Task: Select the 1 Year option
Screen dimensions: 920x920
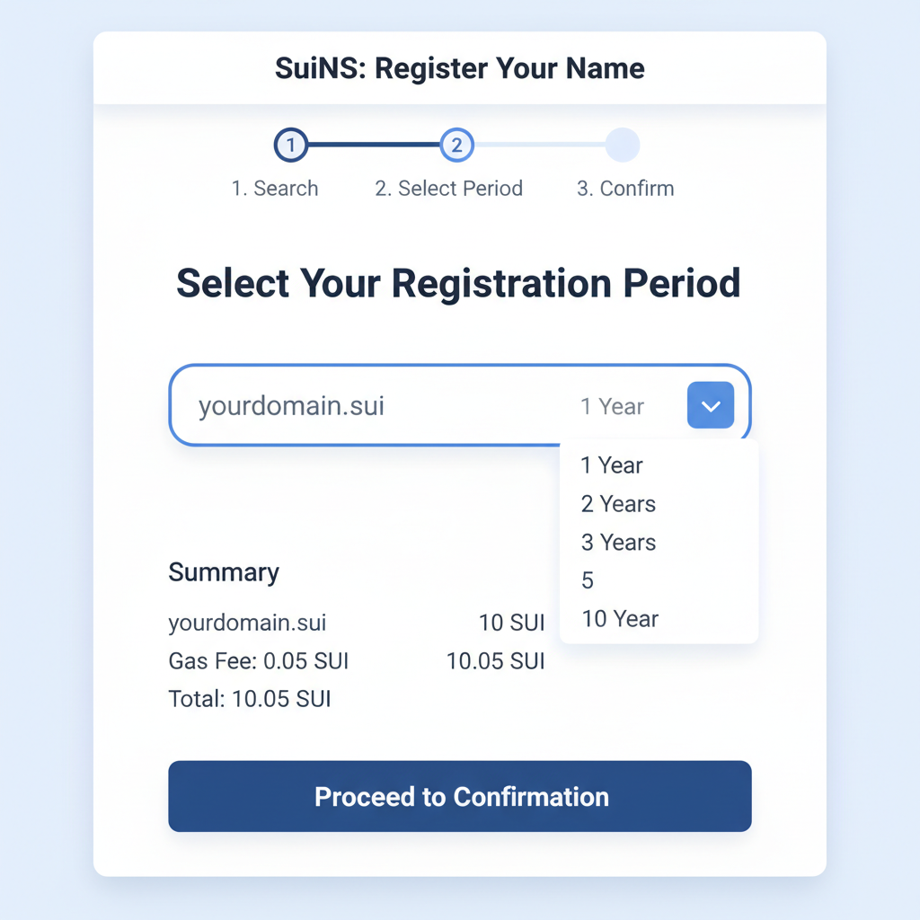Action: 612,465
